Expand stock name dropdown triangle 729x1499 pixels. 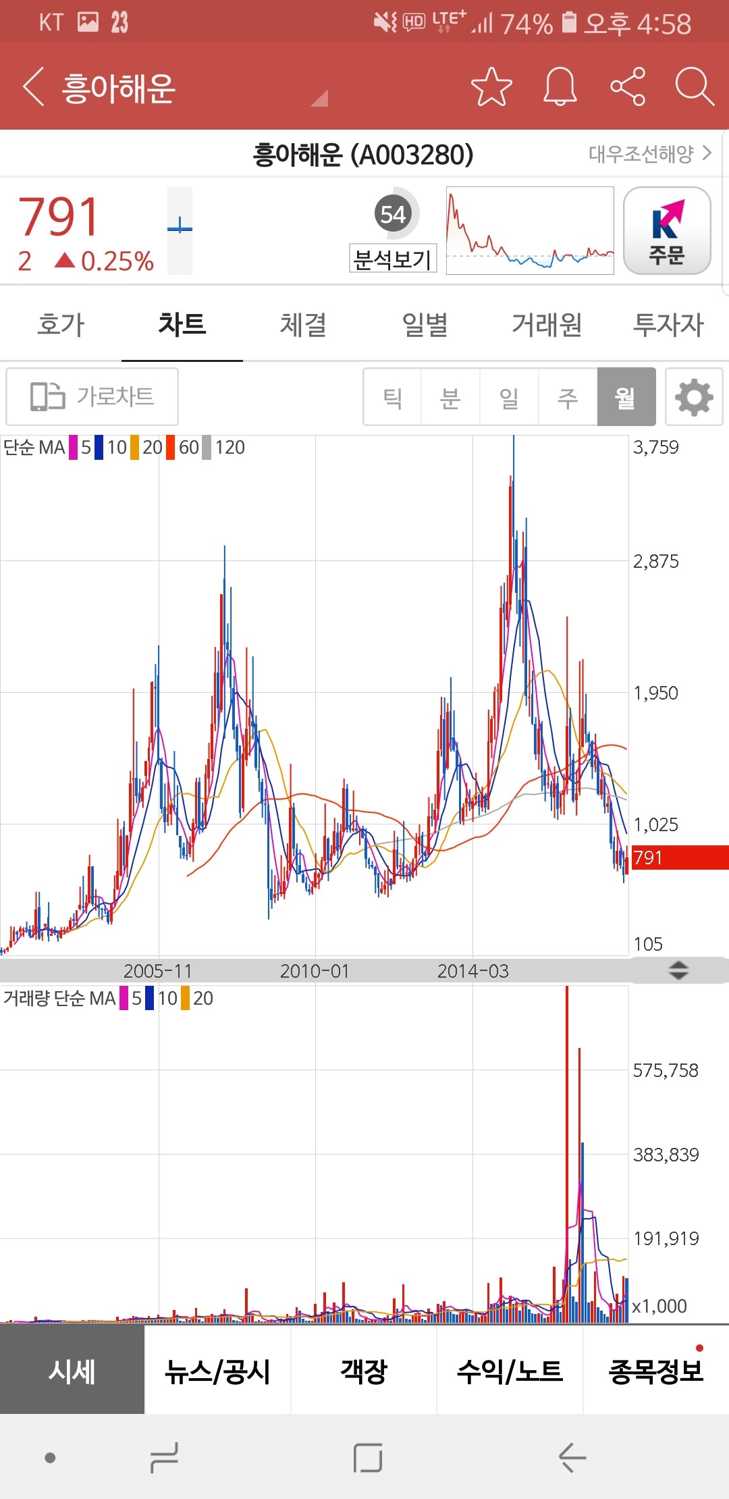tap(320, 99)
